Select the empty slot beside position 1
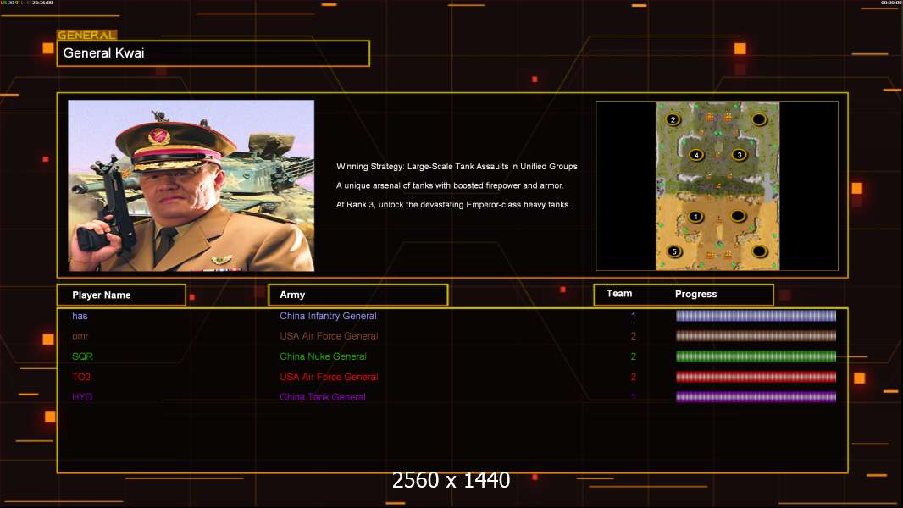The image size is (903, 508). click(739, 216)
